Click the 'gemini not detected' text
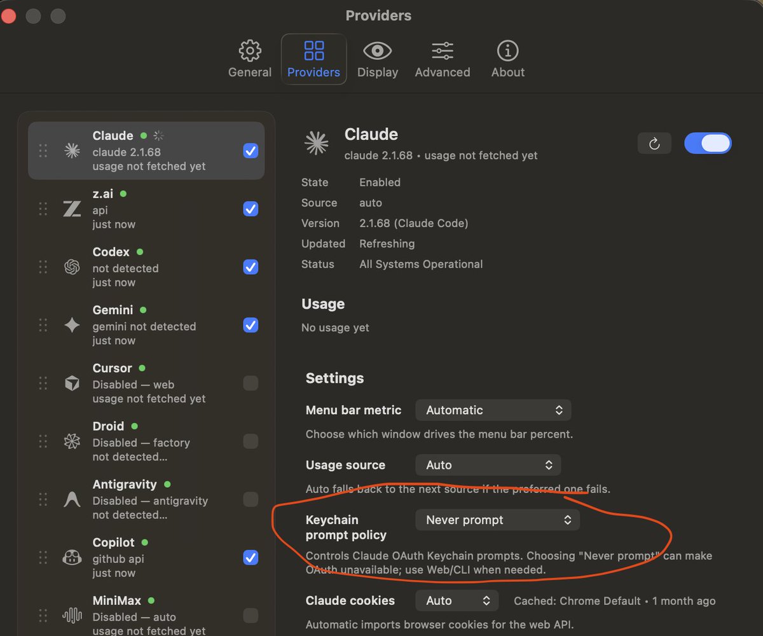Screen dimensions: 763x636 [144, 326]
